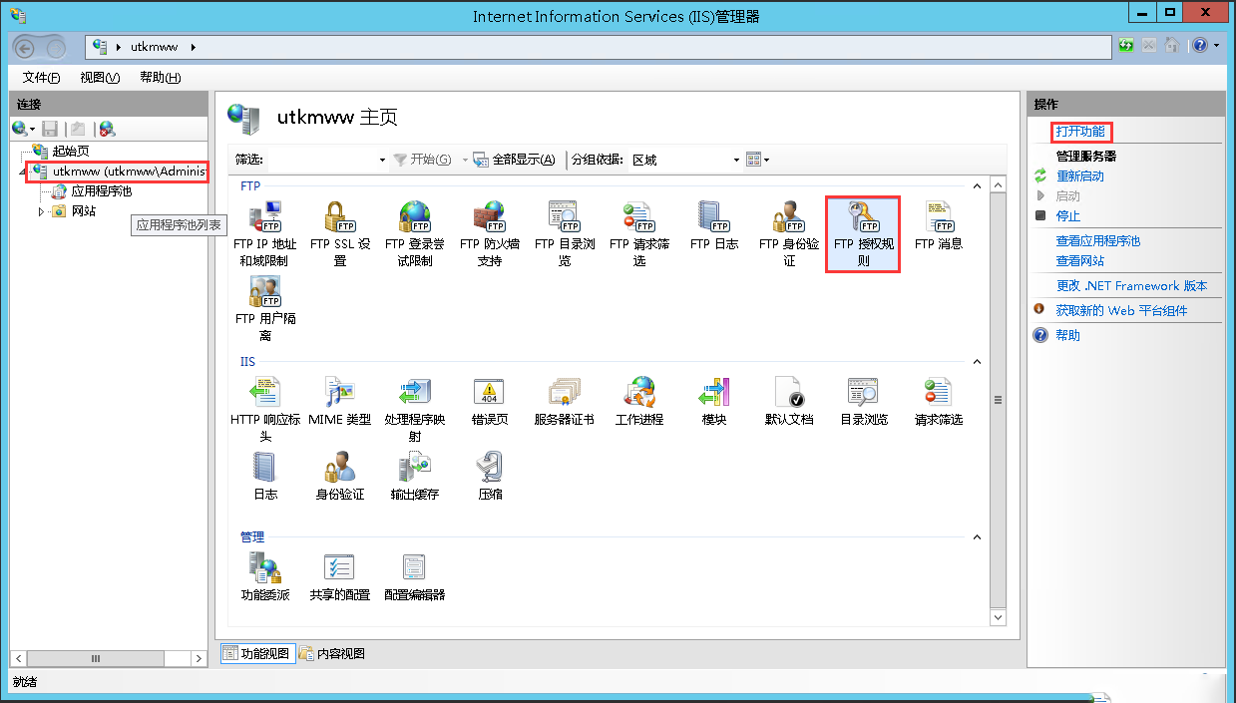Click 查看应用程序池 link

[x=1098, y=241]
